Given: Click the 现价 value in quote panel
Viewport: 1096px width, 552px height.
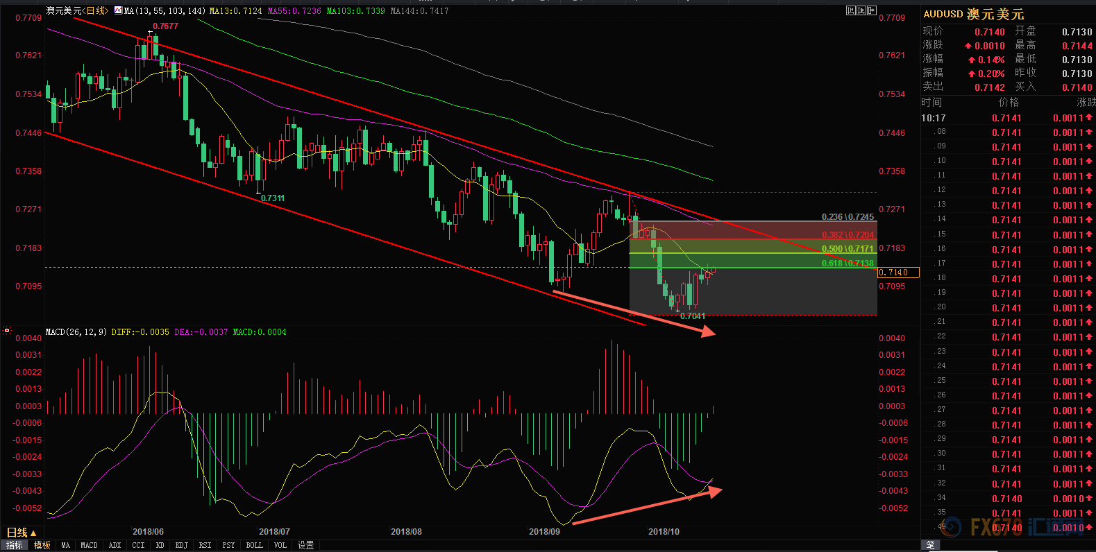Looking at the screenshot, I should click(x=990, y=32).
